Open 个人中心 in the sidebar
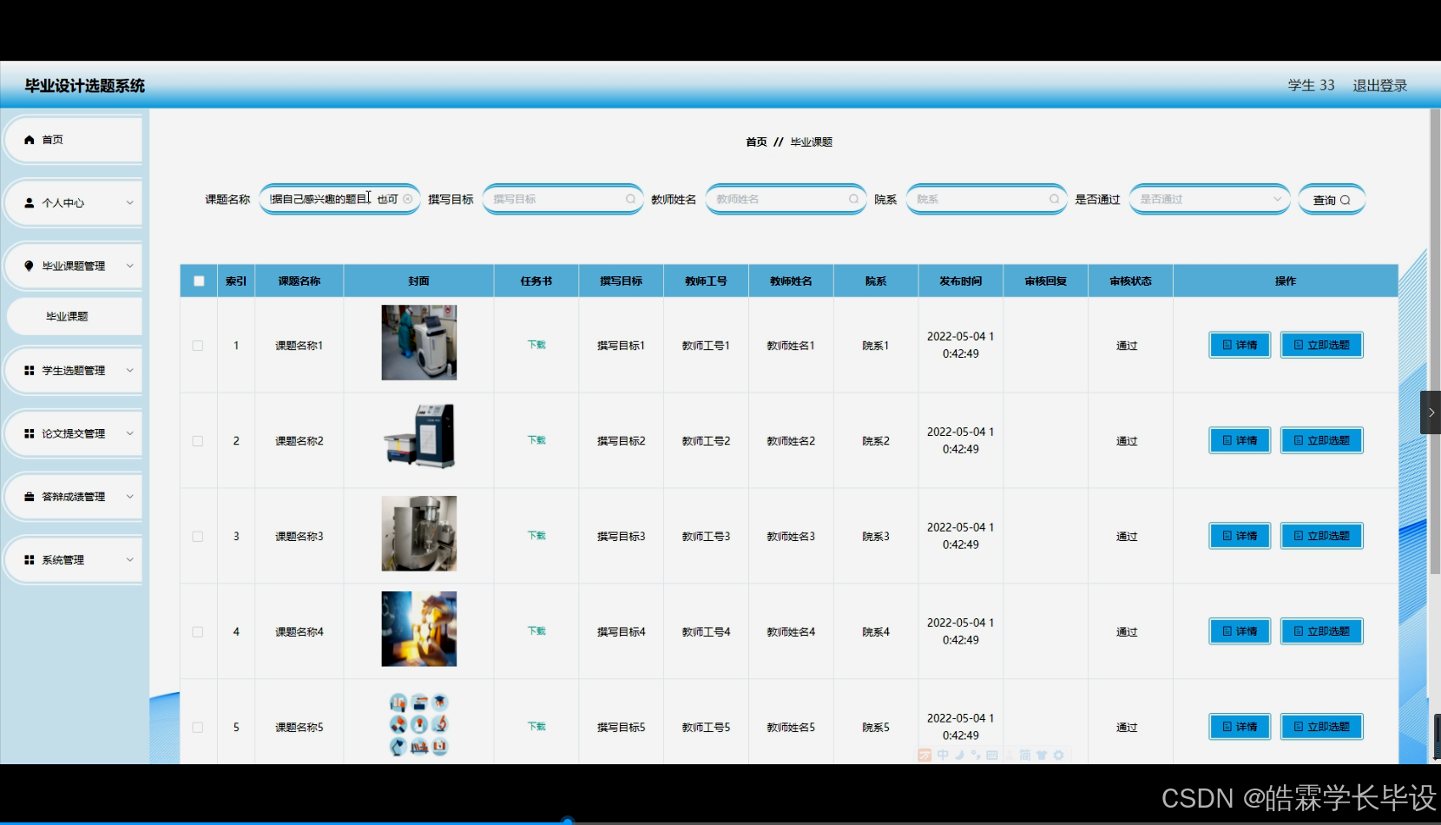Viewport: 1441px width, 825px height. click(x=74, y=203)
